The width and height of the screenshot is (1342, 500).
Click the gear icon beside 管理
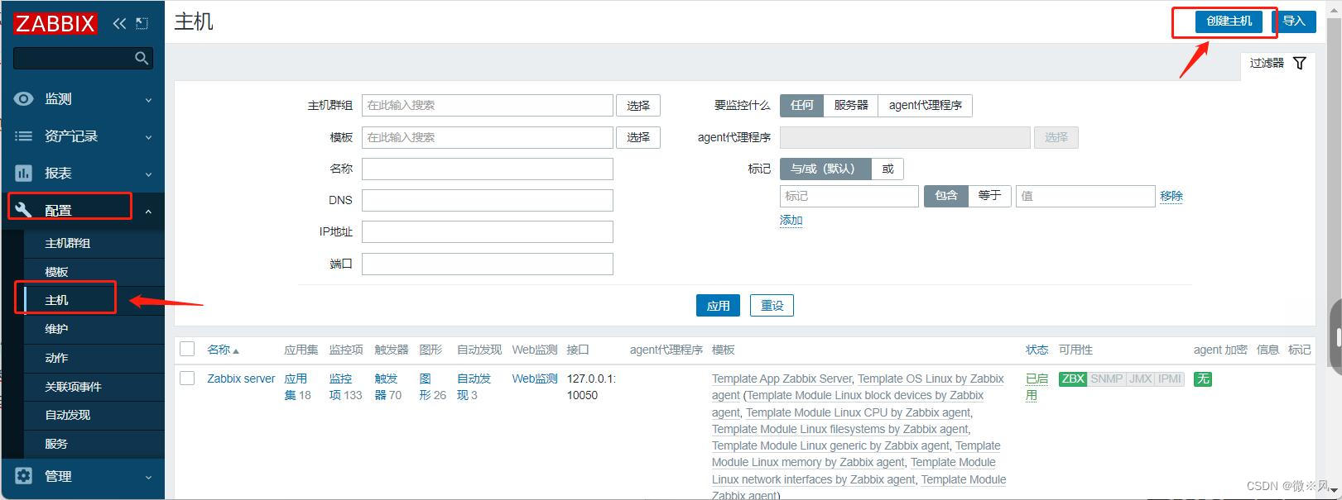coord(23,476)
